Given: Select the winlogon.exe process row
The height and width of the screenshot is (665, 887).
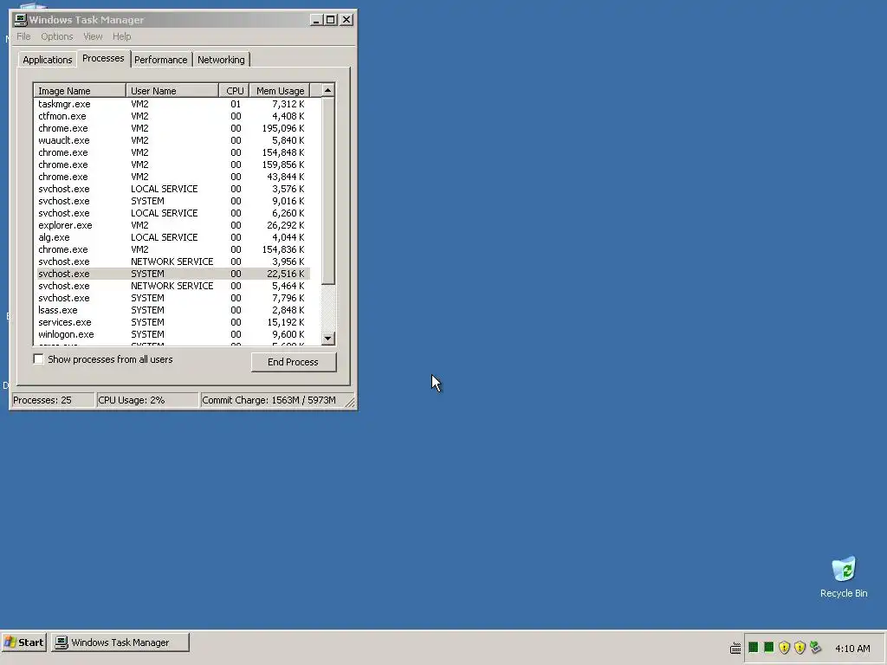Looking at the screenshot, I should pos(173,334).
